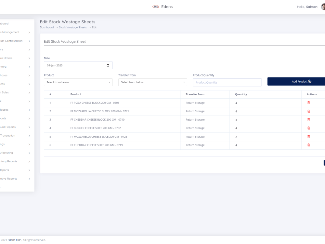Click the Product column header

pos(76,94)
